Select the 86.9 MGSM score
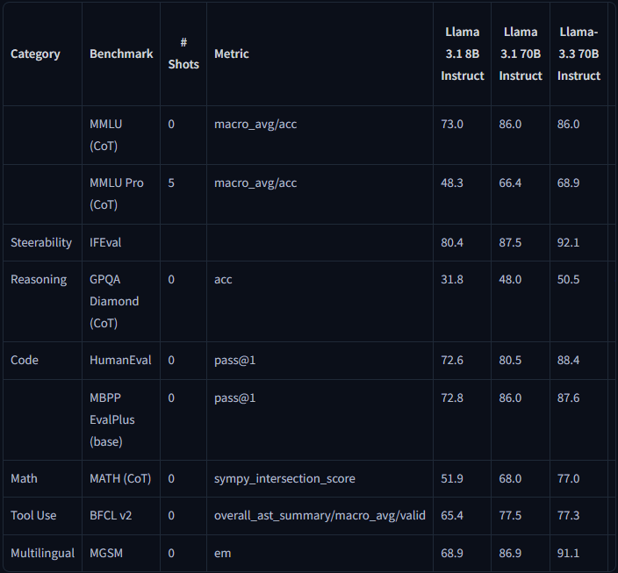The width and height of the screenshot is (618, 573). click(x=510, y=554)
